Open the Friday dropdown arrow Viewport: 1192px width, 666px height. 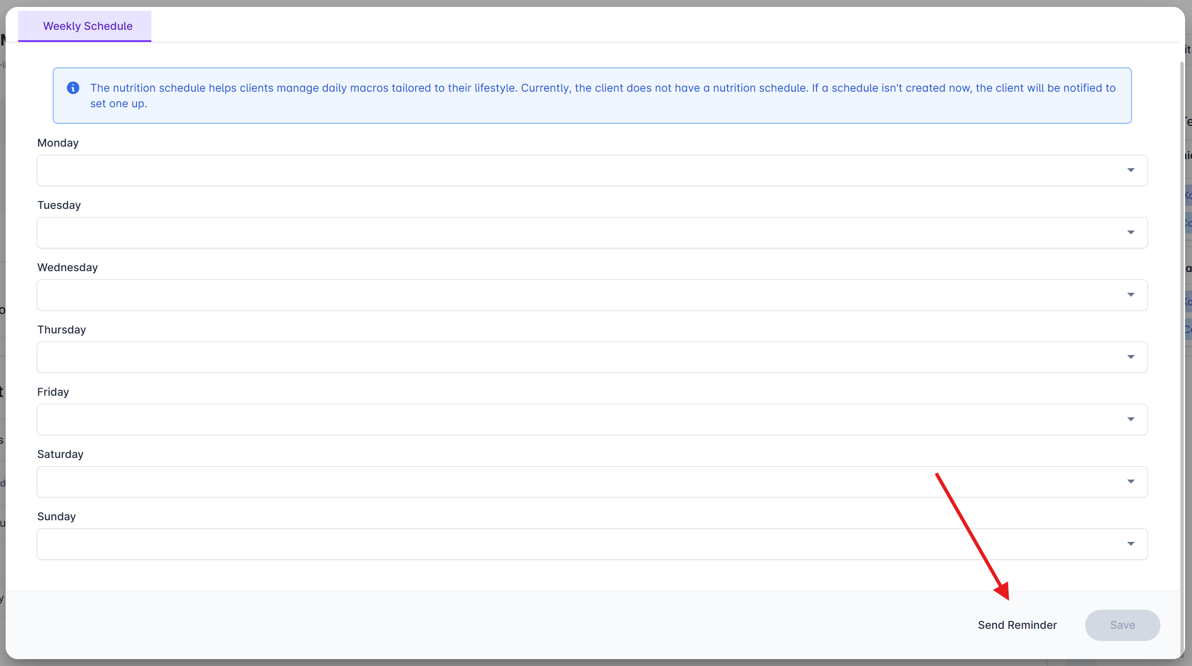click(1131, 419)
